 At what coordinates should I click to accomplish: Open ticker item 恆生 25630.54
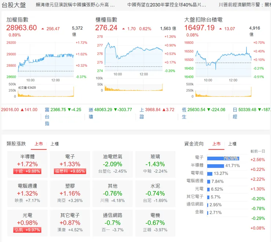tap(204, 113)
